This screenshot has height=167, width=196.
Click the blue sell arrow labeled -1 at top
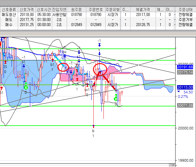coord(100,44)
